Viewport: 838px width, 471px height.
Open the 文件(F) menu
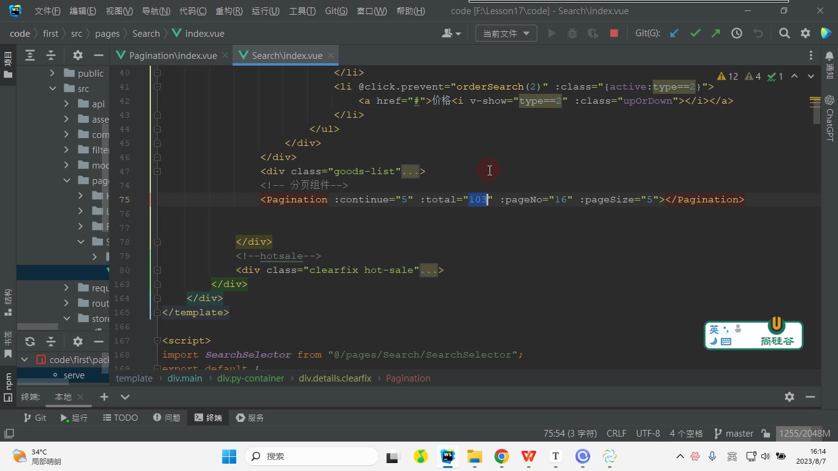47,11
